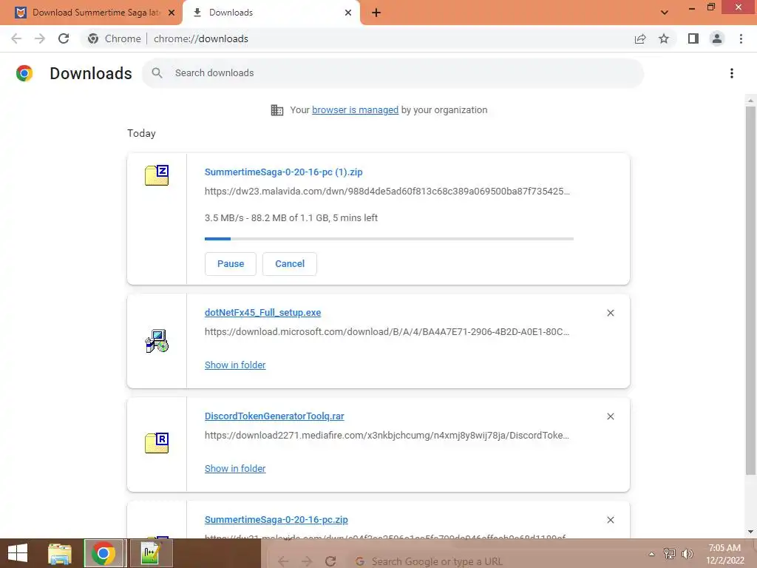Click the search magnifier icon in downloads
Screen dimensions: 757x568
[x=157, y=73]
